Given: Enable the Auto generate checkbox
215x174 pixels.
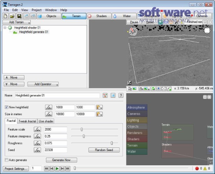Looking at the screenshot, I should pos(6,160).
